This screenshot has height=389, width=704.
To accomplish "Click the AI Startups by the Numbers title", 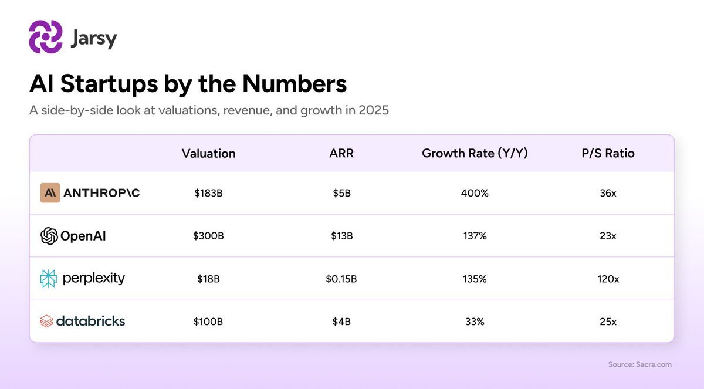I will coord(188,84).
